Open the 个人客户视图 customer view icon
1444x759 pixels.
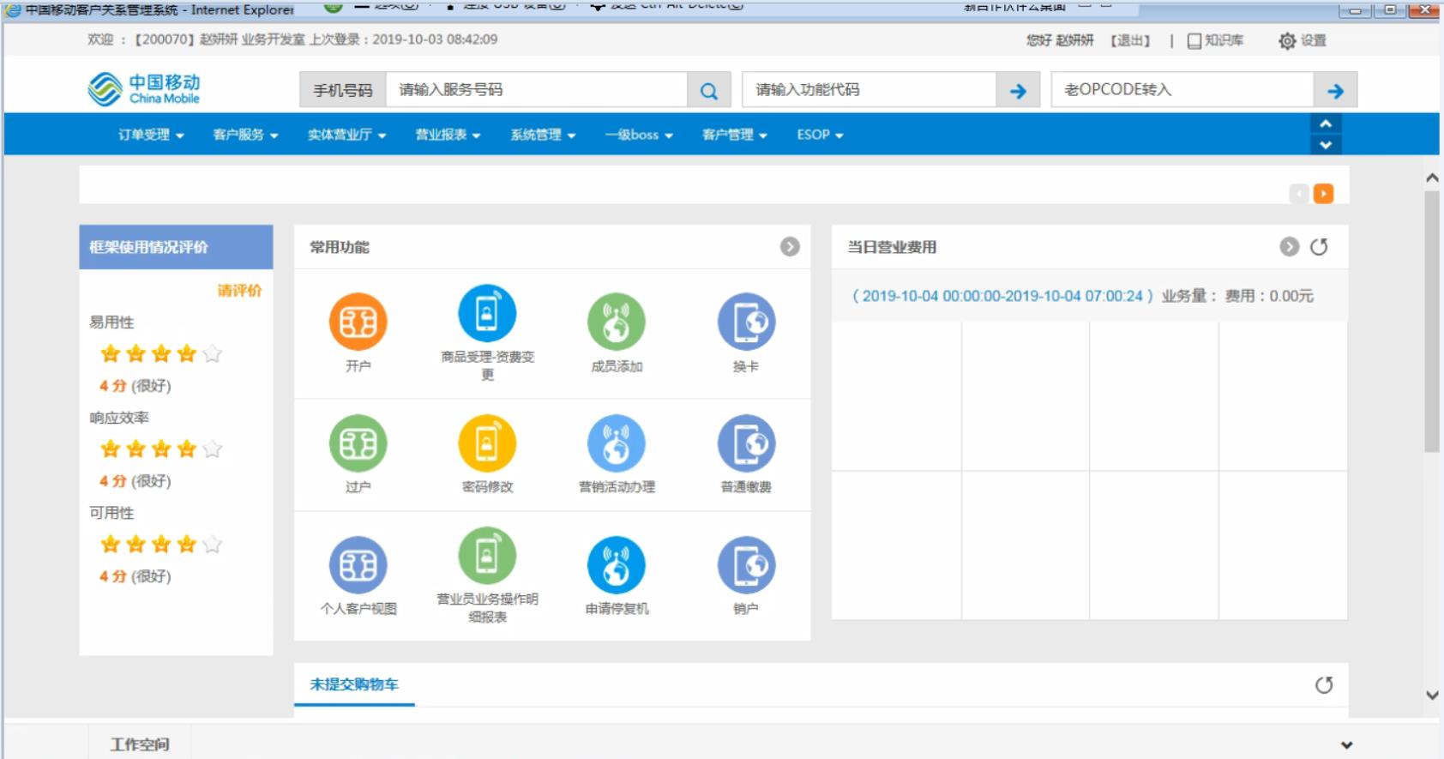[358, 565]
